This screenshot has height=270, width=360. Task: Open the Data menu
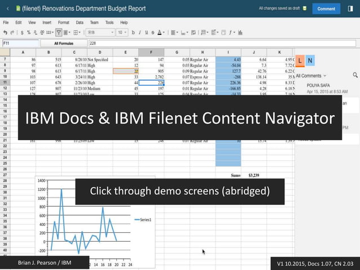coord(80,23)
